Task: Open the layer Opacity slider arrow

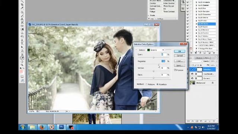Action: 216,61
